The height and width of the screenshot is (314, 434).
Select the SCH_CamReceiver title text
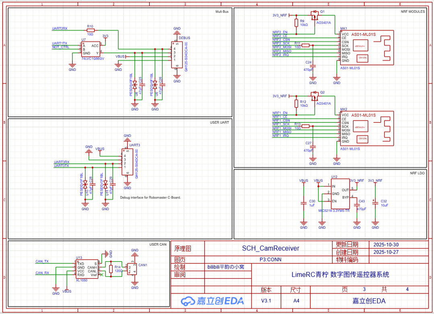(x=271, y=248)
